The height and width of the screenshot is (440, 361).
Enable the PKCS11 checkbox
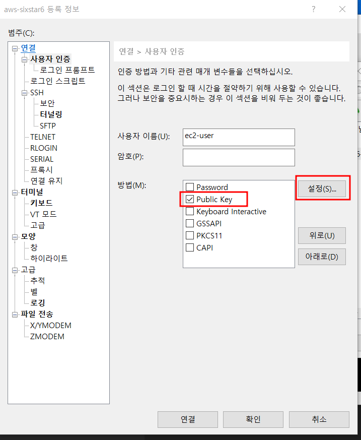pos(190,235)
